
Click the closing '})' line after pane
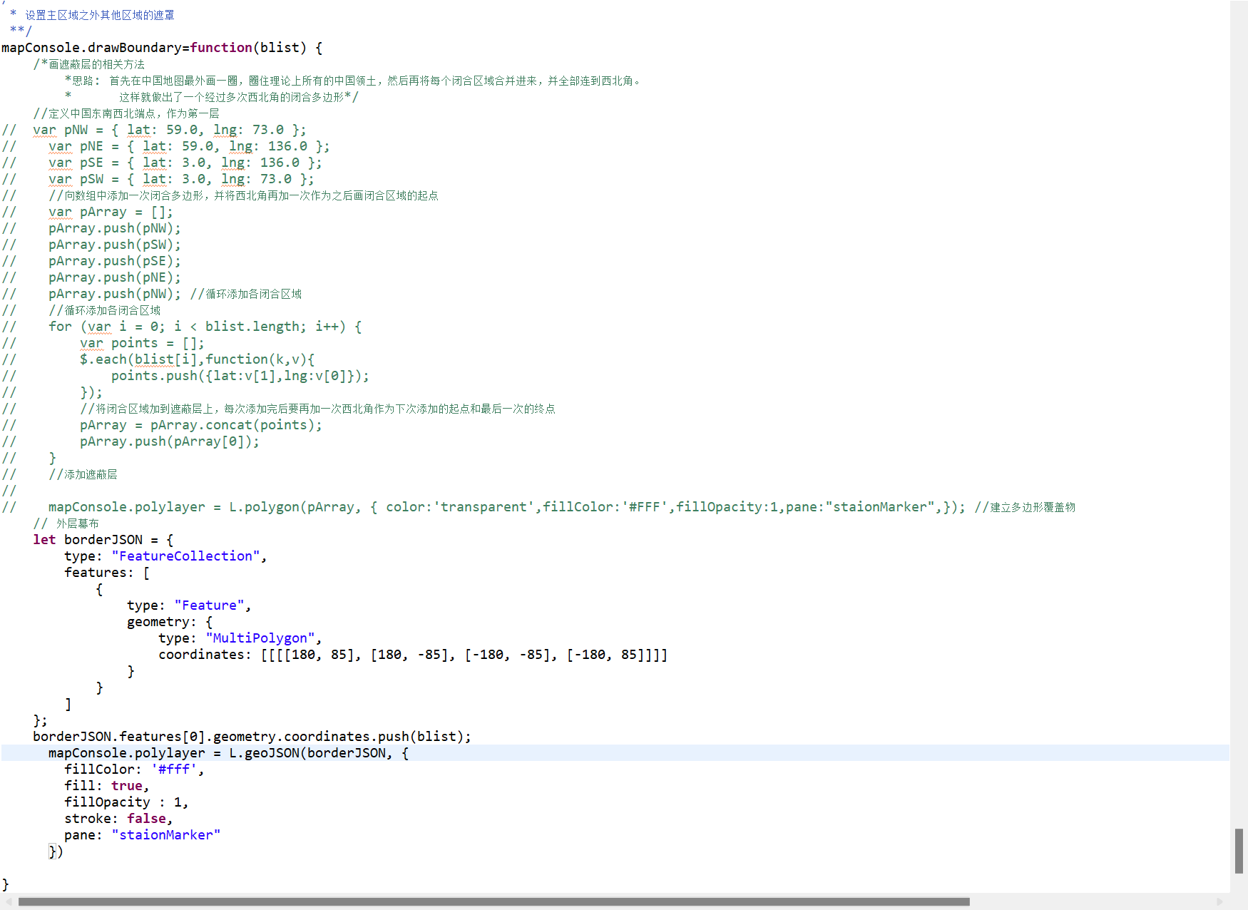[56, 852]
